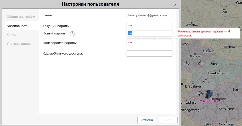Screen dimensions: 242x126
Task: Click the Budapest label on the map
Action: pos(219,99)
